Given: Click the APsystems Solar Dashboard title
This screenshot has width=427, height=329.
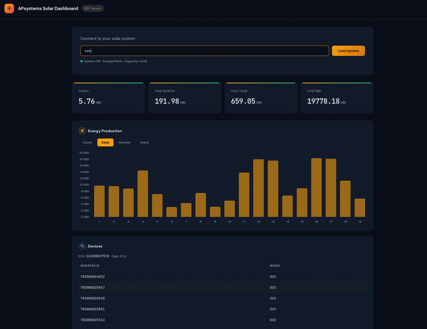Looking at the screenshot, I should pyautogui.click(x=48, y=8).
